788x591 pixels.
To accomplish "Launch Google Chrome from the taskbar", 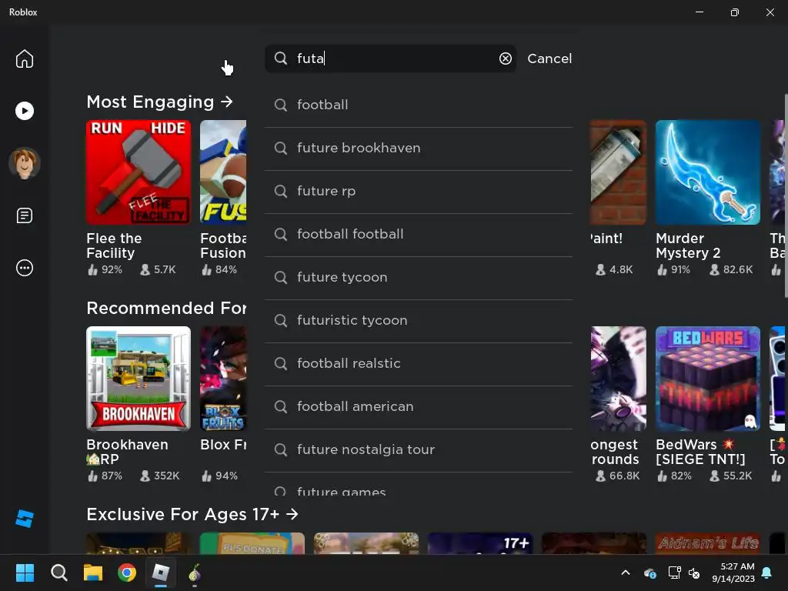I will [x=127, y=573].
